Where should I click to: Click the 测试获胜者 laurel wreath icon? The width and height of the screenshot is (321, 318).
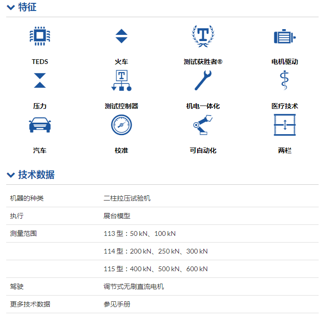click(x=203, y=36)
